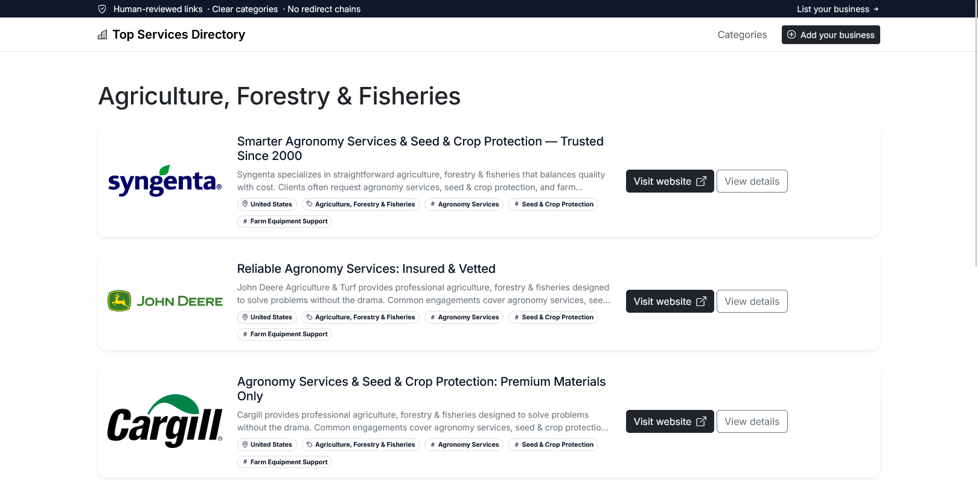Click external-link icon on Cargill Visit website
978x489 pixels.
[701, 421]
